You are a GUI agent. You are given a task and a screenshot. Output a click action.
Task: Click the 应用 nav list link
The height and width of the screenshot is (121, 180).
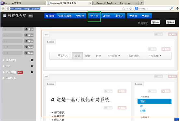[143, 111]
